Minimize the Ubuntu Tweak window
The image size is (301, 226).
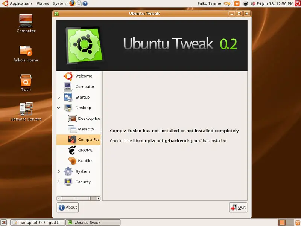tap(231, 14)
